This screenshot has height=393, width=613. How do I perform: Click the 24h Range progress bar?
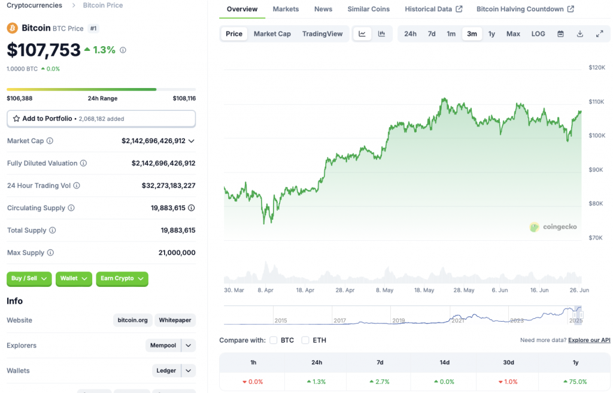[101, 89]
